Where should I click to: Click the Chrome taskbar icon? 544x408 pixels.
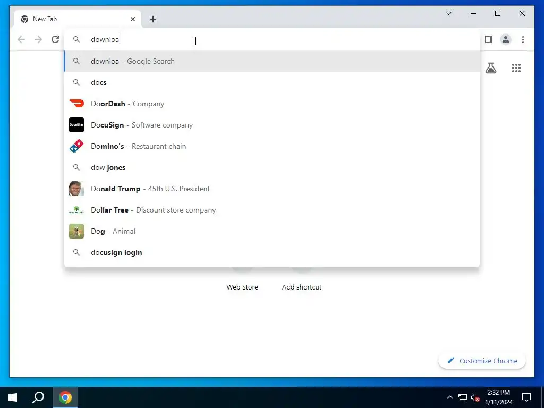pos(65,397)
